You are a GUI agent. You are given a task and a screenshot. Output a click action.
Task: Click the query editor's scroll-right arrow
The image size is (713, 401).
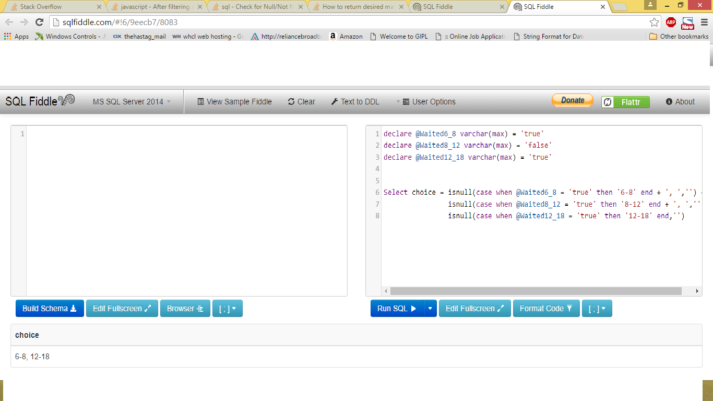click(697, 291)
